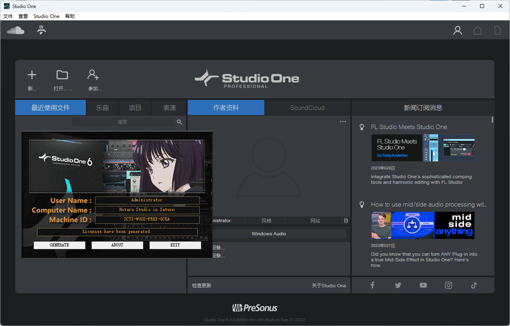Open the 关于Studio One link
The height and width of the screenshot is (326, 510).
(329, 285)
